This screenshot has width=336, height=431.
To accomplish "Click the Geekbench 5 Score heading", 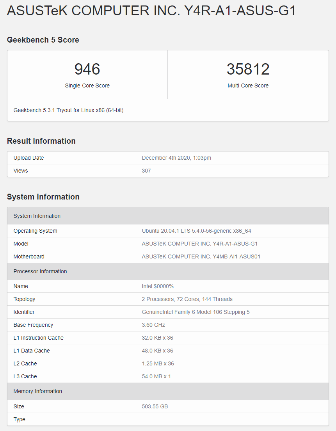I will 43,40.
